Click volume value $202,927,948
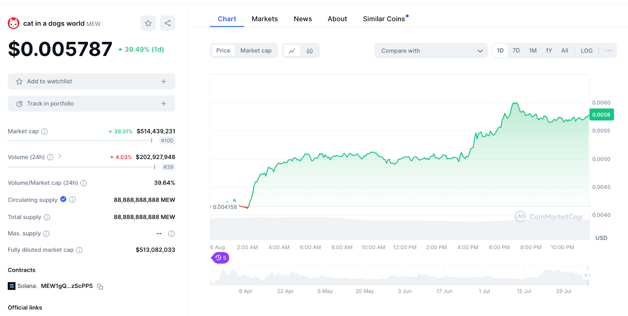The width and height of the screenshot is (628, 316). (x=155, y=157)
